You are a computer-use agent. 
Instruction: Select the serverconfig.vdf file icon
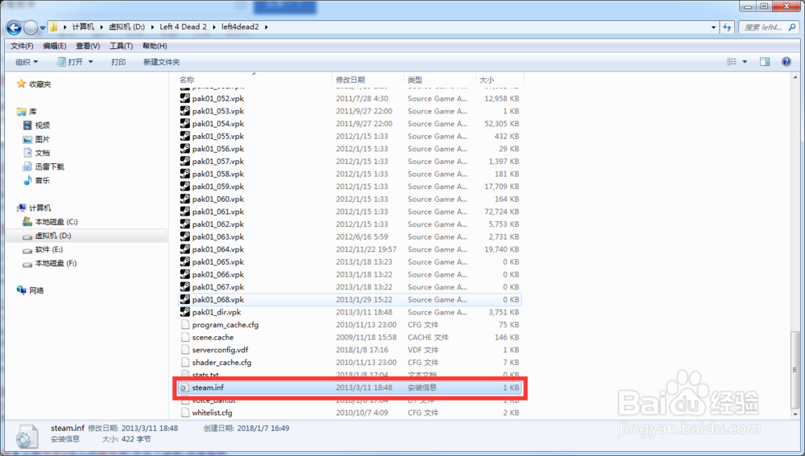(185, 349)
